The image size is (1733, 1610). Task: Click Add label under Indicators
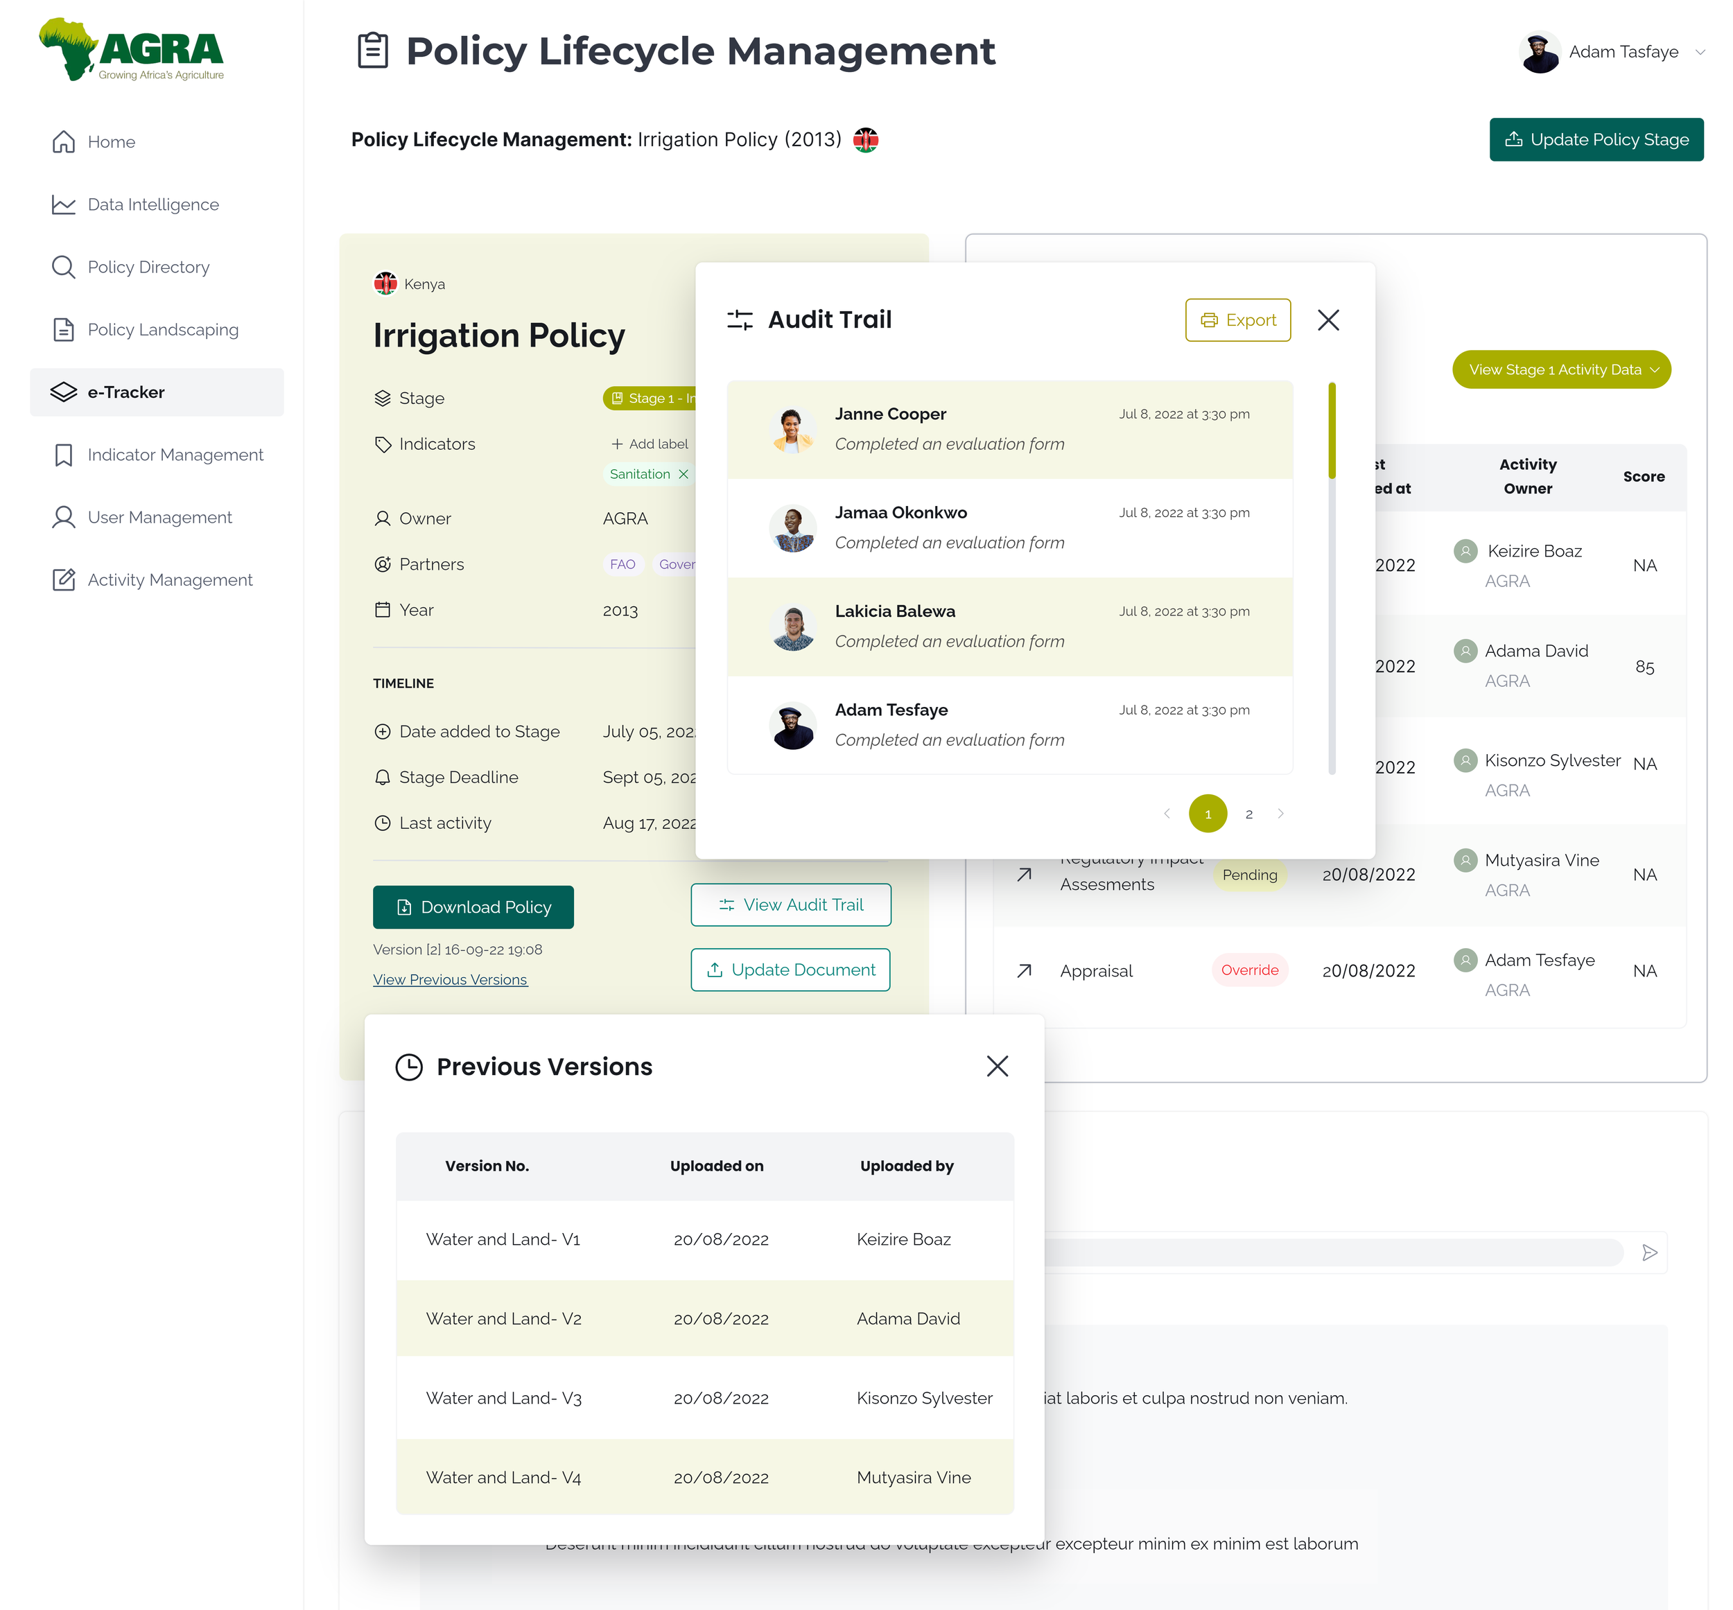coord(650,444)
